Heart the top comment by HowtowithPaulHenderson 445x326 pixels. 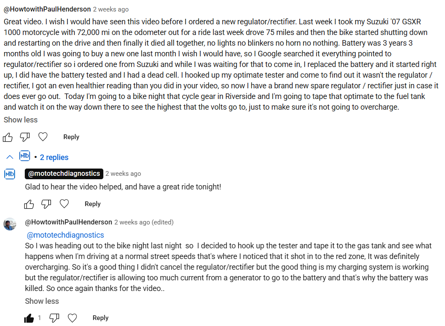coord(43,137)
